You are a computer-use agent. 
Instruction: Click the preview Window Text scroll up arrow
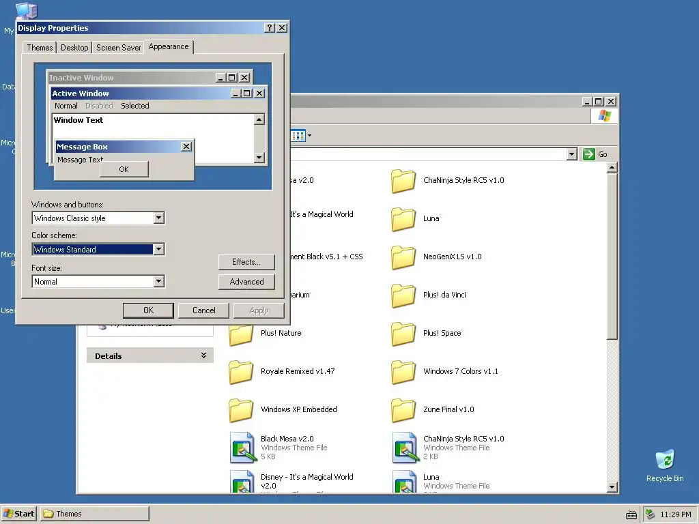[x=259, y=119]
